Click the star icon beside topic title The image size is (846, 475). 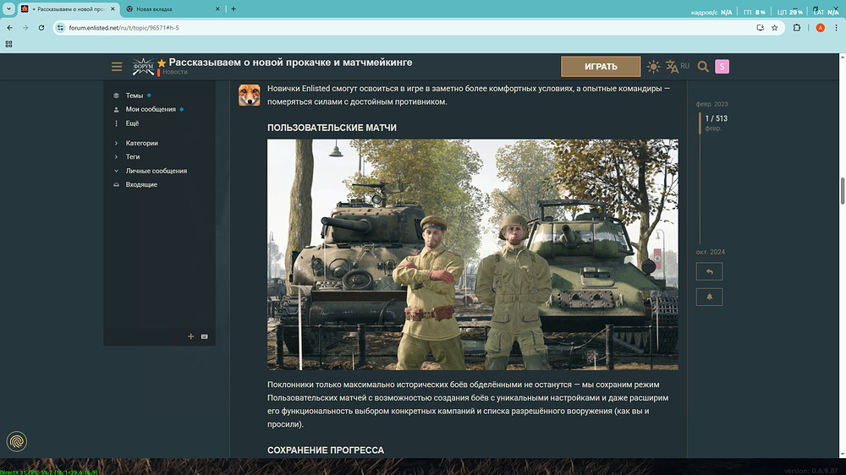point(162,63)
